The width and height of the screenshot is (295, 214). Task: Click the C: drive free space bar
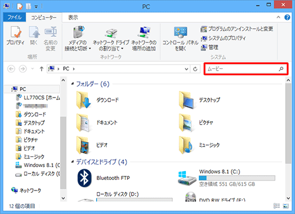(237, 178)
